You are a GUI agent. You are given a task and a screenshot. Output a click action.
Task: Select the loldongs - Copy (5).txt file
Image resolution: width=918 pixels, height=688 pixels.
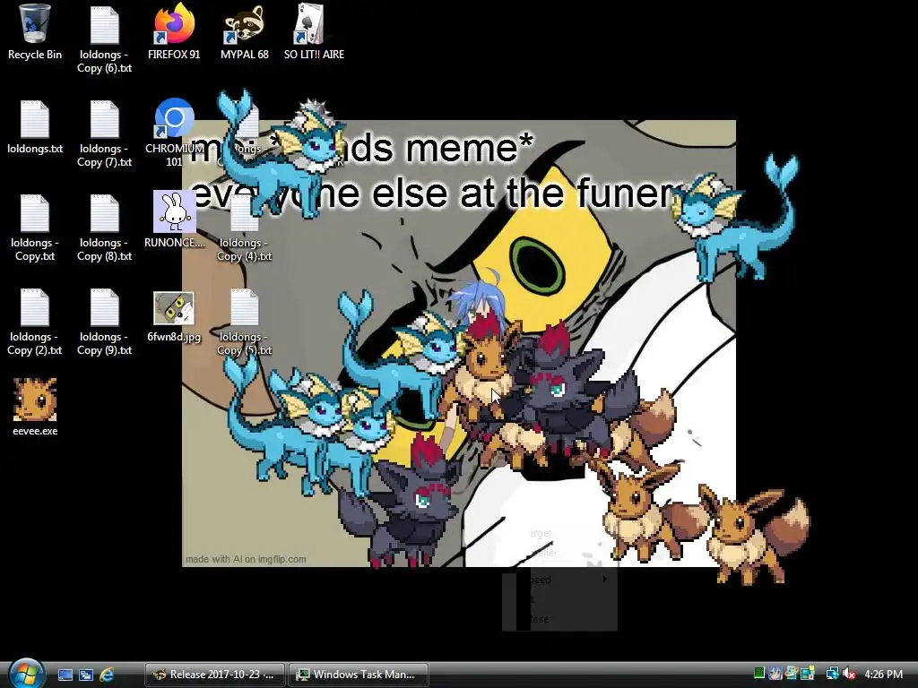click(x=244, y=322)
